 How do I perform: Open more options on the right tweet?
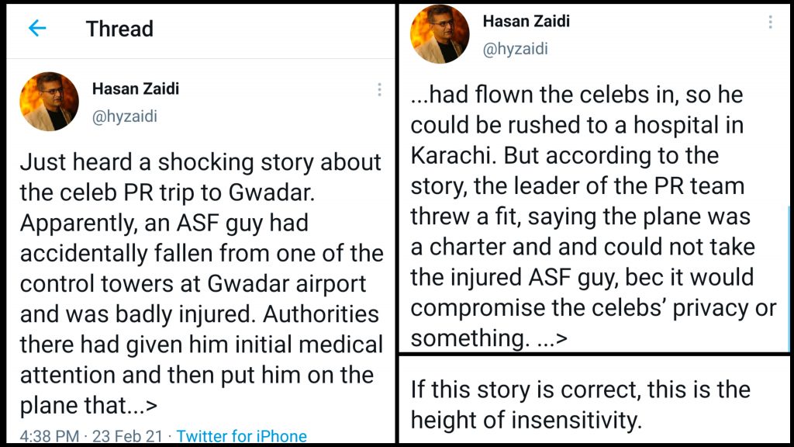click(770, 22)
